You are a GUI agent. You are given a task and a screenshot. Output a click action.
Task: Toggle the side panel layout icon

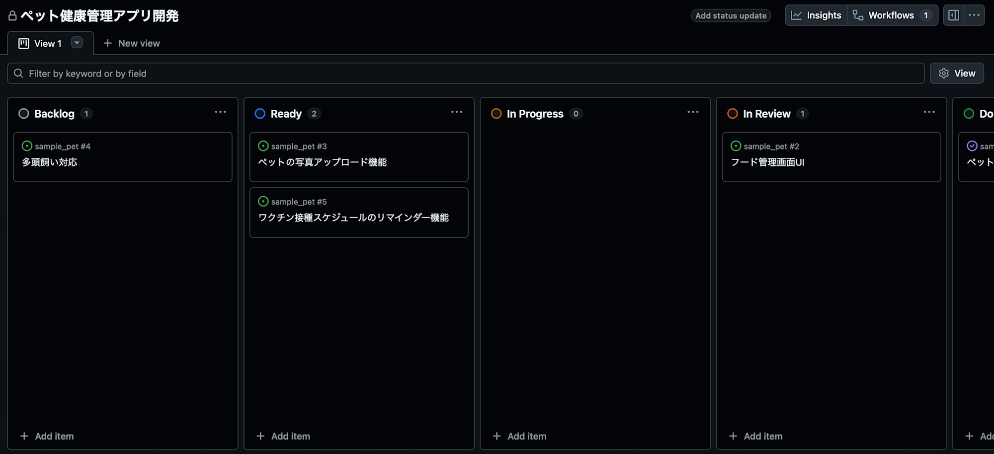click(953, 15)
